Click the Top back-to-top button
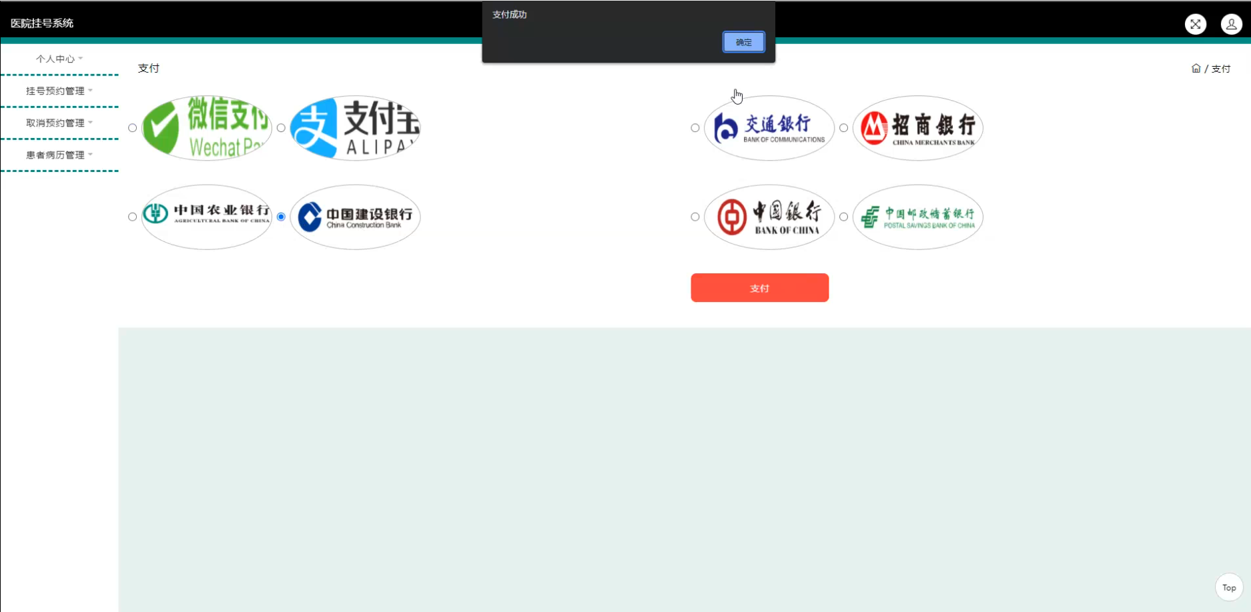Image resolution: width=1251 pixels, height=612 pixels. (x=1229, y=587)
